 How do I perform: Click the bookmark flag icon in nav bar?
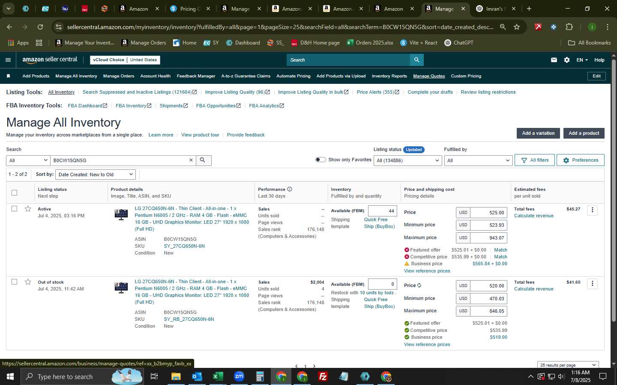point(8,76)
